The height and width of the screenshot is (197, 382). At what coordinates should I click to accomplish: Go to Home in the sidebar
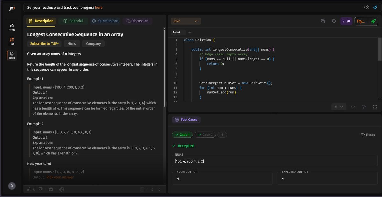(12, 27)
